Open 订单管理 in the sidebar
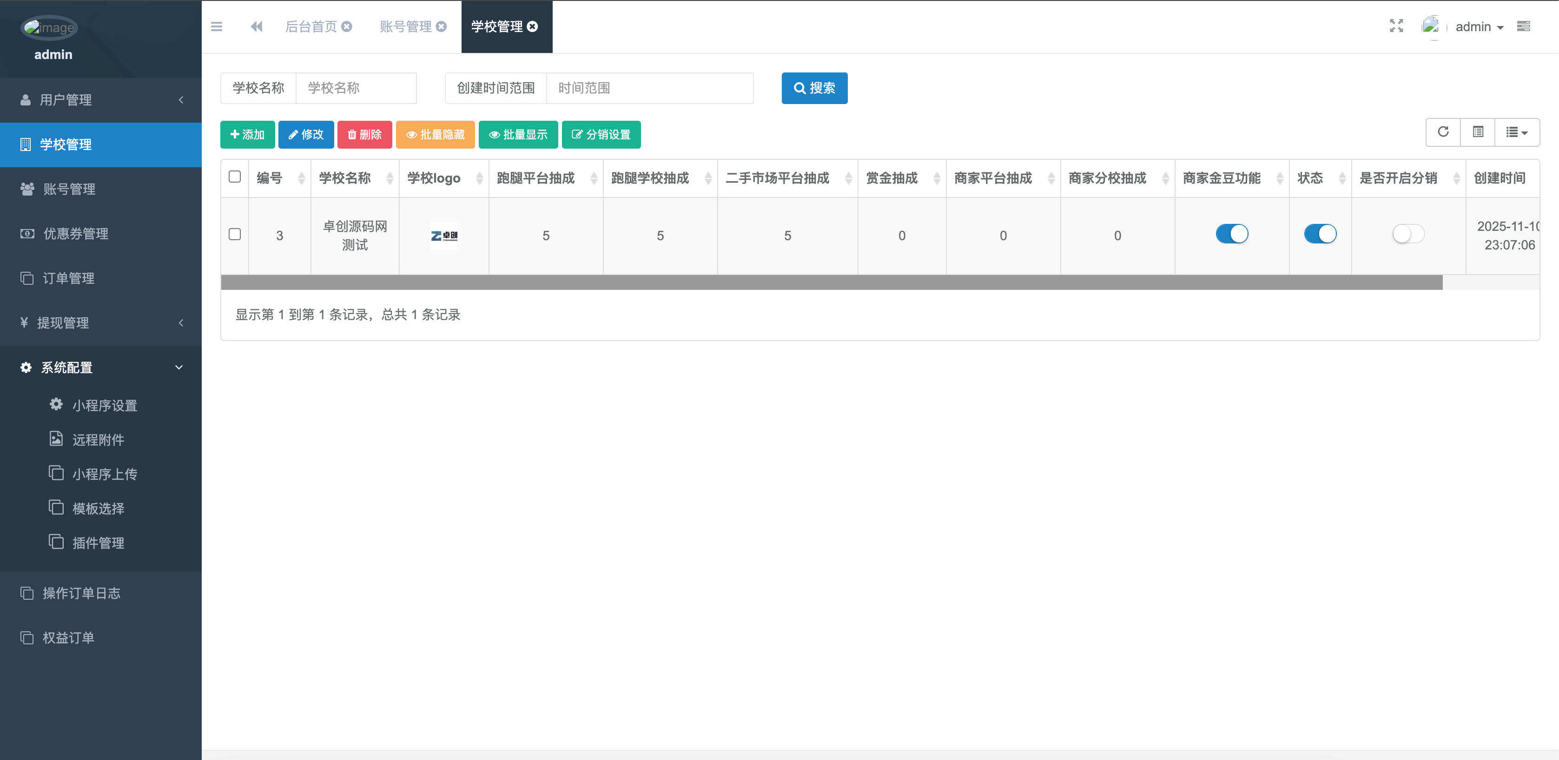Screen dimensions: 1559x760 [66, 278]
